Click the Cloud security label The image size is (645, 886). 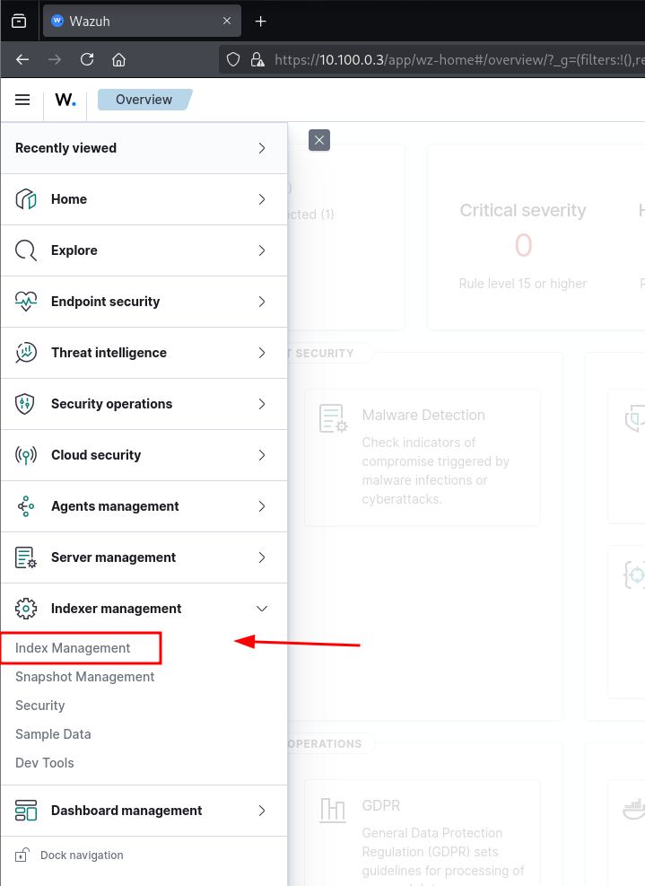[96, 455]
